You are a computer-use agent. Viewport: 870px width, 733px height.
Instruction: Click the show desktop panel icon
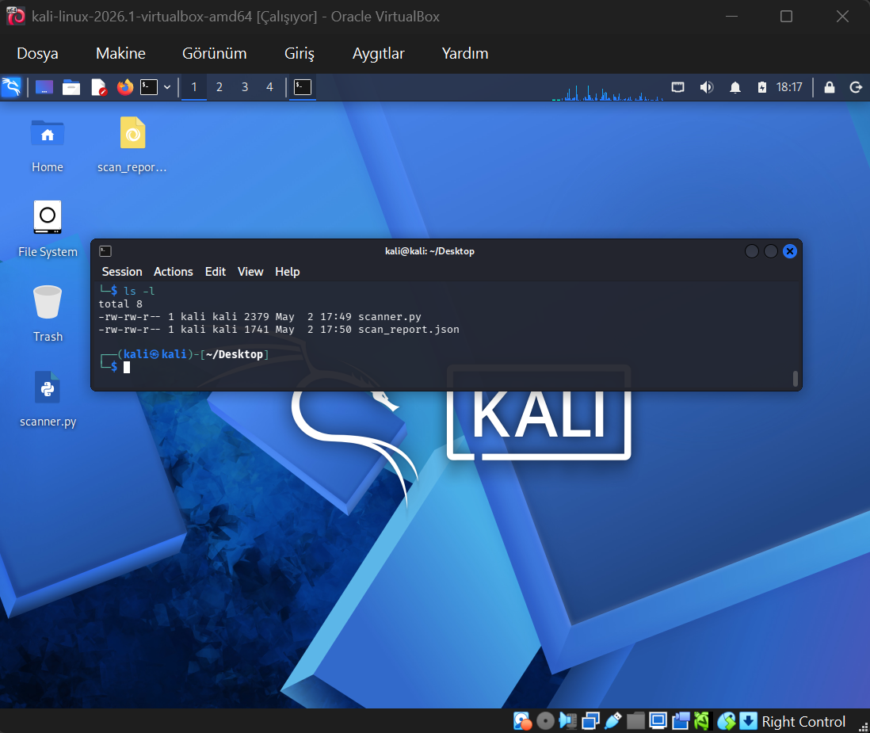tap(44, 87)
